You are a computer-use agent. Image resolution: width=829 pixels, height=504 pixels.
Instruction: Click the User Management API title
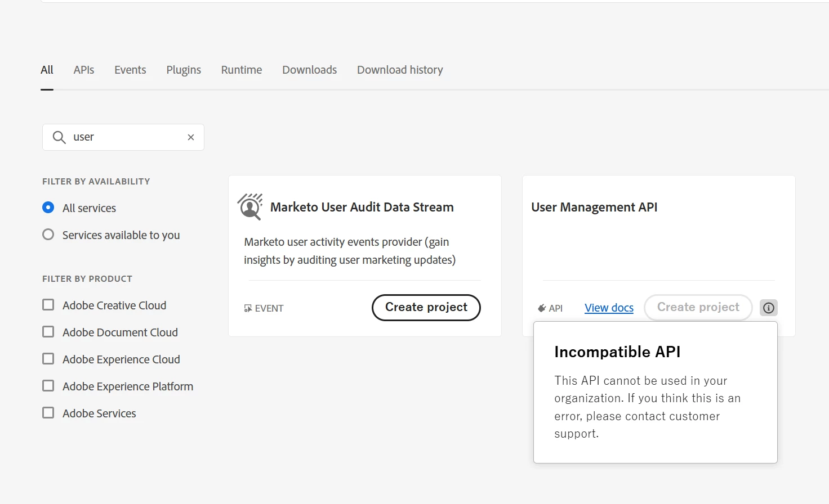tap(594, 207)
